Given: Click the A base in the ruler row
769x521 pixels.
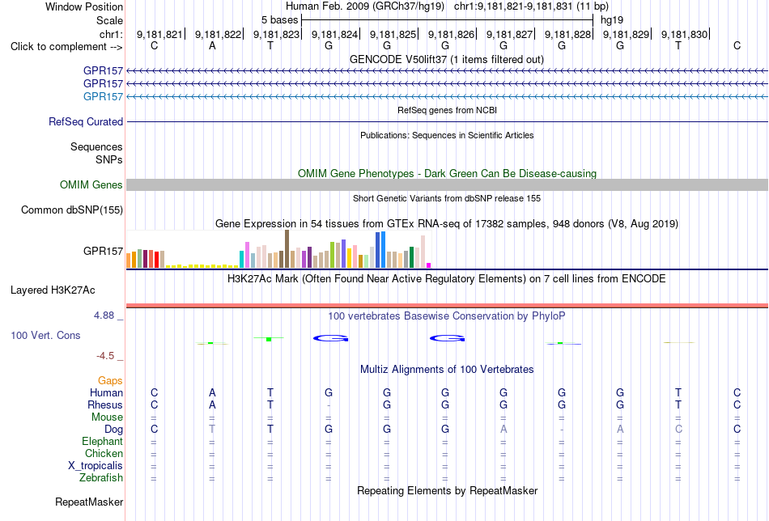Looking at the screenshot, I should [x=212, y=46].
